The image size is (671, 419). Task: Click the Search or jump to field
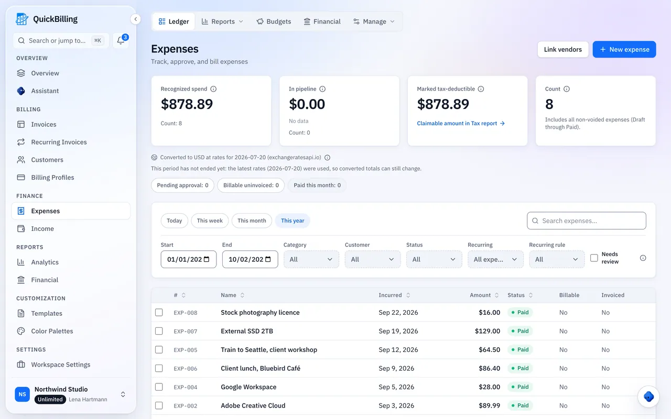click(x=61, y=40)
